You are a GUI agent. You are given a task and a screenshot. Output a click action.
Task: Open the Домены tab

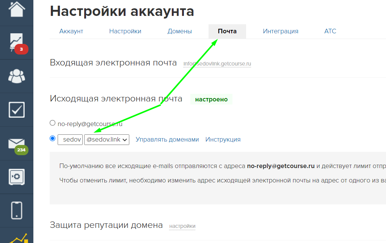[x=180, y=31]
